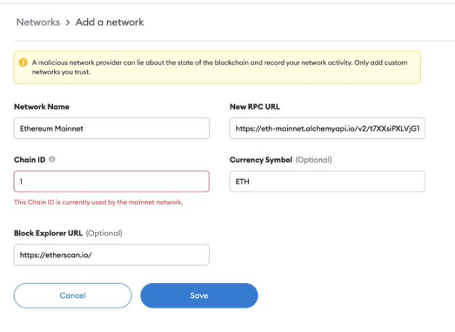Focus the red-outlined Chain ID field
This screenshot has width=455, height=332.
[111, 181]
